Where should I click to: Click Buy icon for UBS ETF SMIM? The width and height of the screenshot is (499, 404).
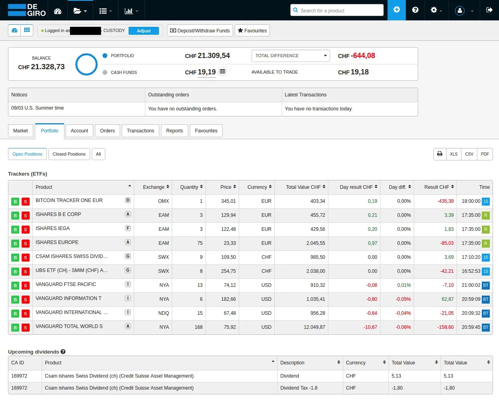tap(15, 272)
